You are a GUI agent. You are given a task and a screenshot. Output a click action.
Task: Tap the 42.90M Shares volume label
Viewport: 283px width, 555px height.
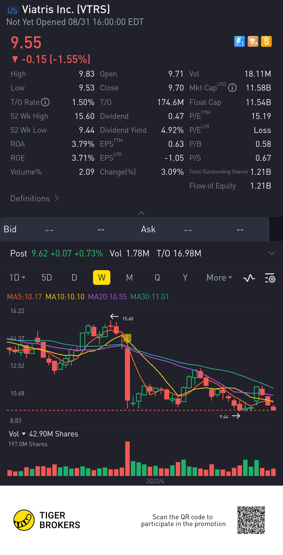pyautogui.click(x=53, y=434)
